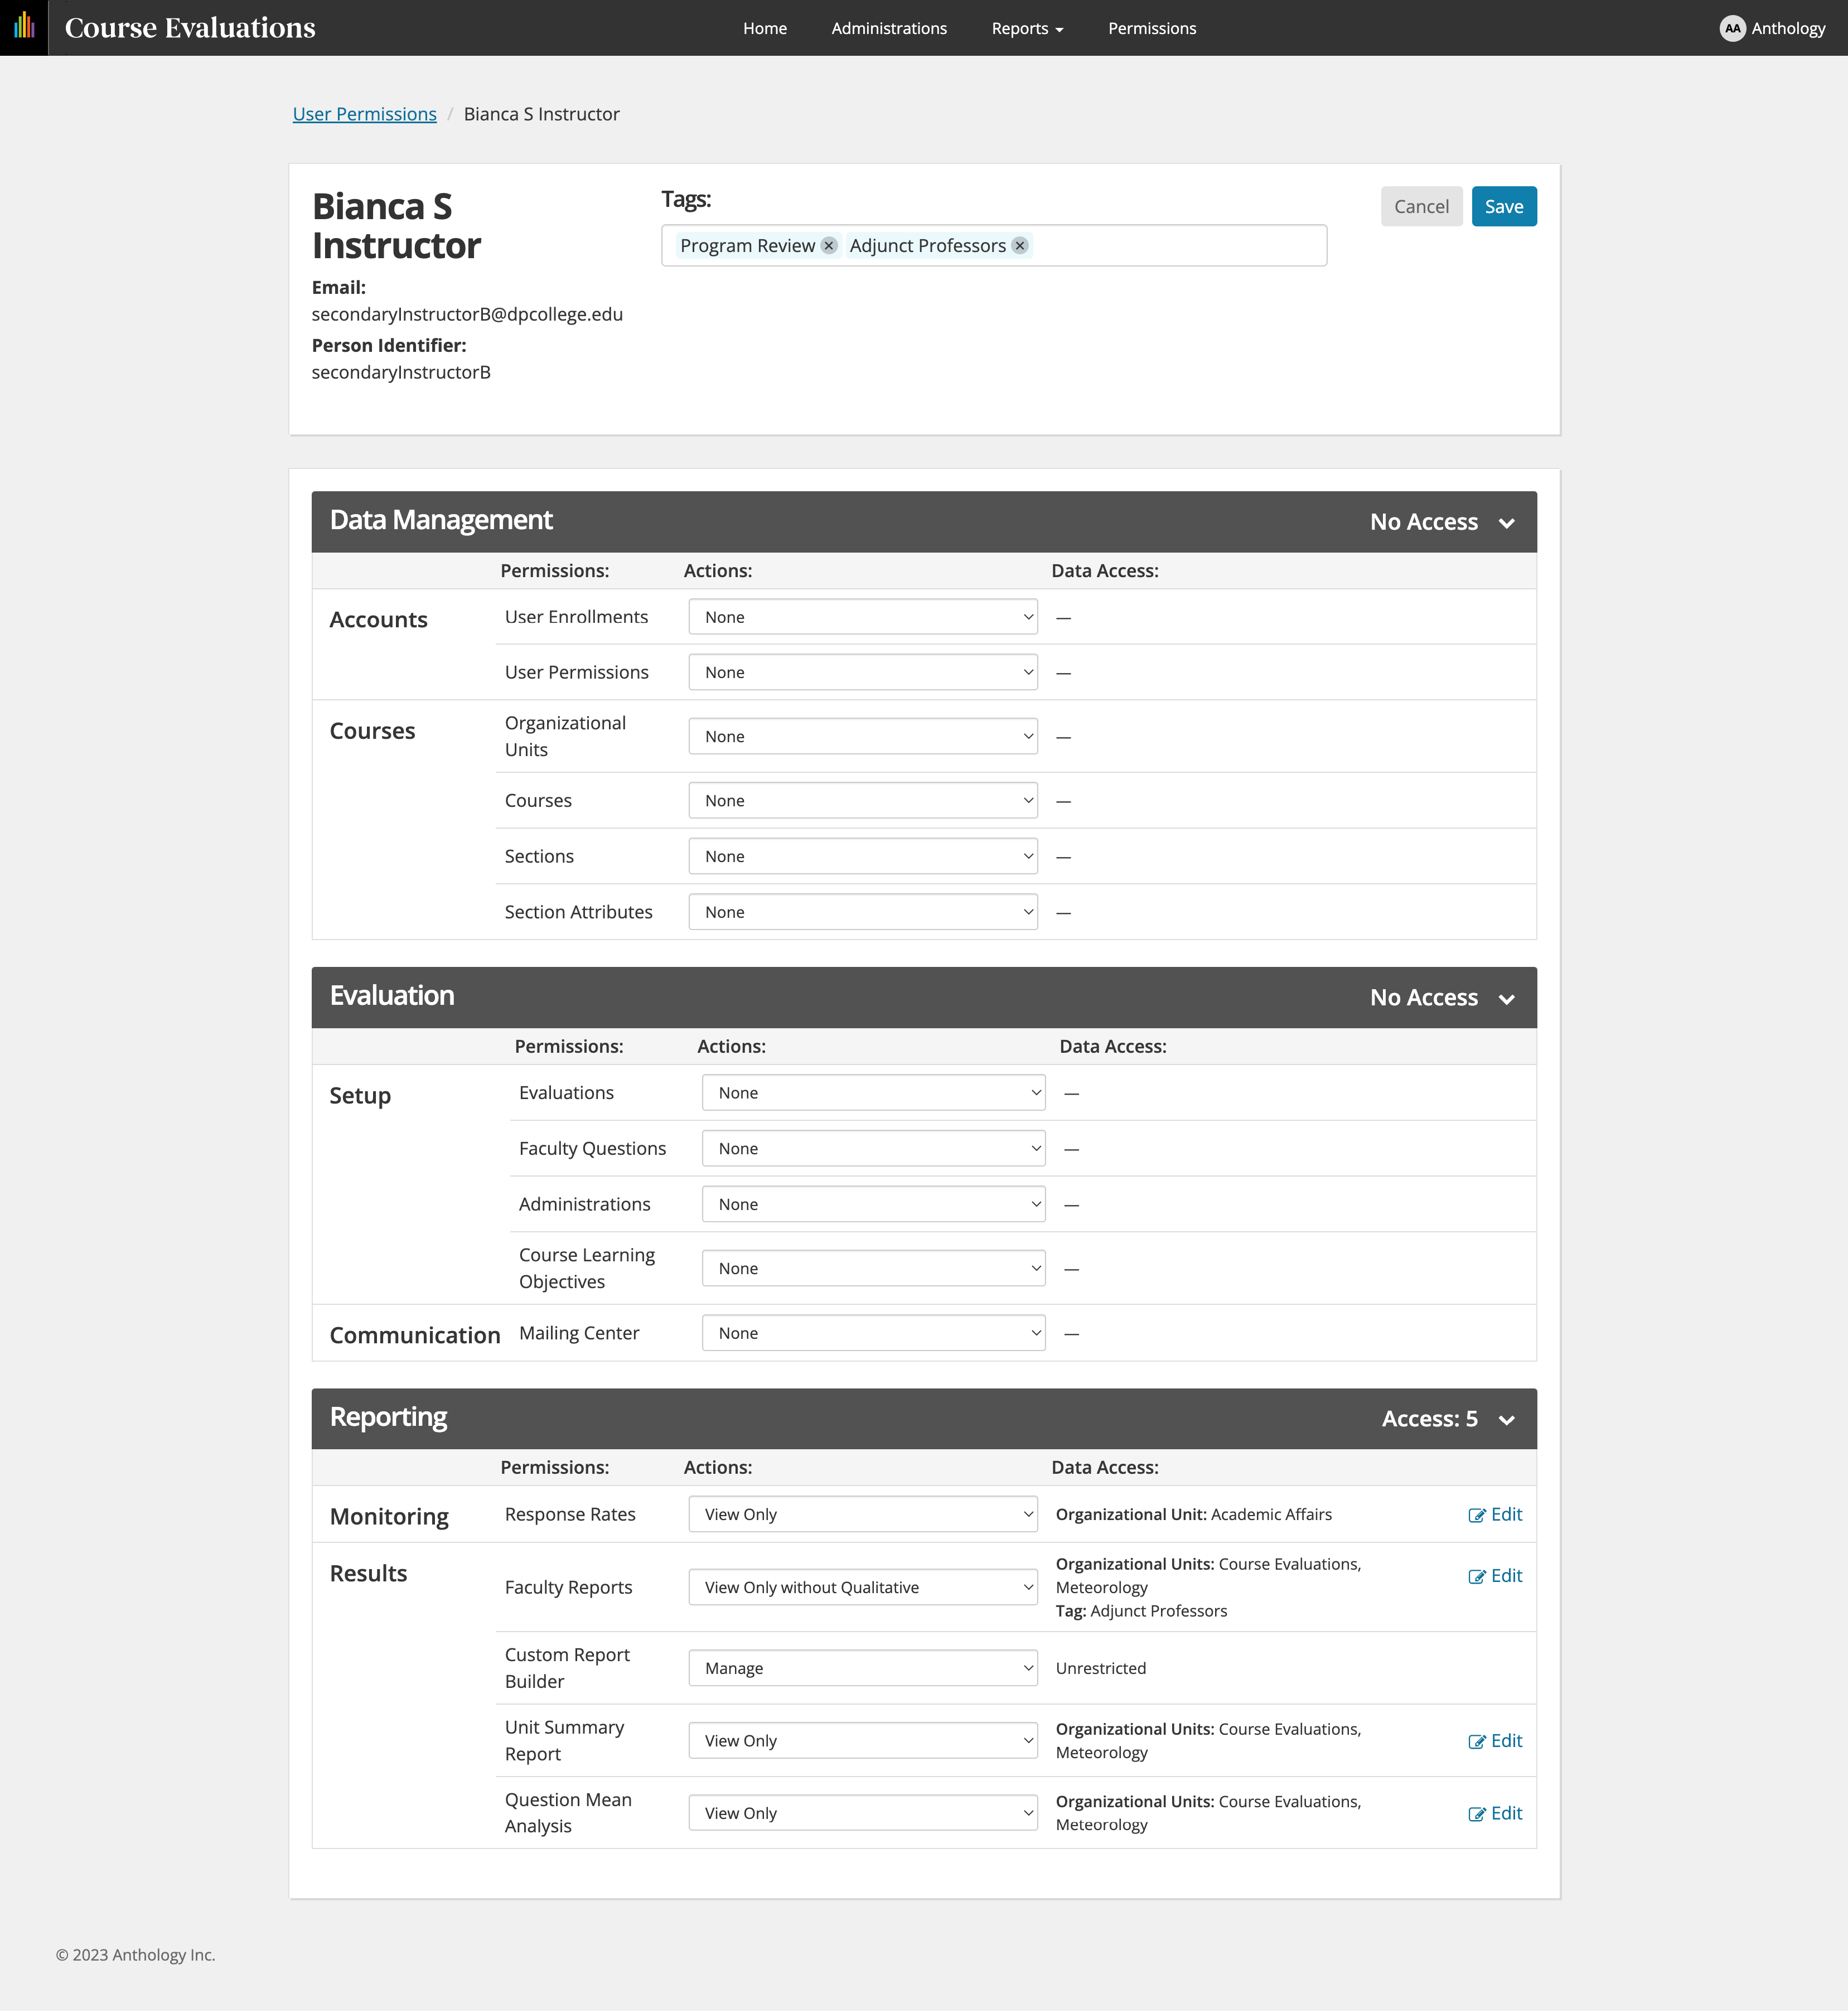Click the Course Evaluations title

[x=190, y=28]
